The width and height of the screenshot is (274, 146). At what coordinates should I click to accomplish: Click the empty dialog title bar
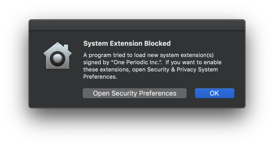[137, 25]
